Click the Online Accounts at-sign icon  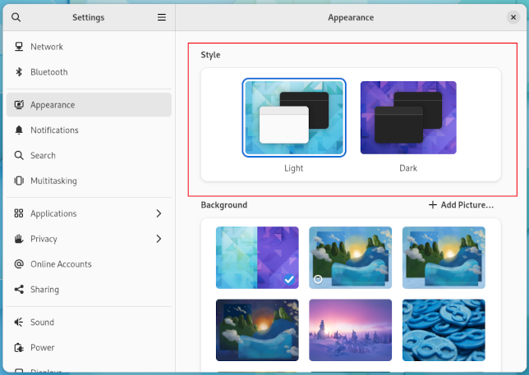click(19, 264)
